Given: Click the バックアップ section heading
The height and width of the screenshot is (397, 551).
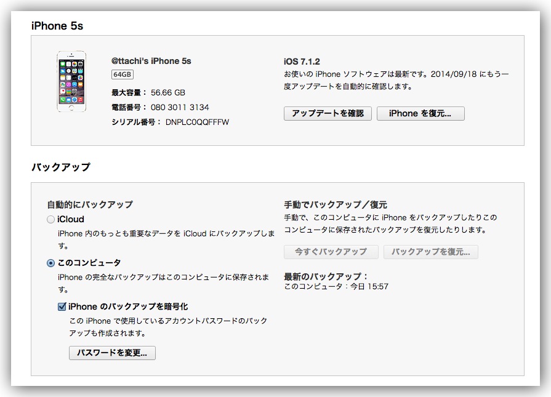Looking at the screenshot, I should [x=60, y=167].
